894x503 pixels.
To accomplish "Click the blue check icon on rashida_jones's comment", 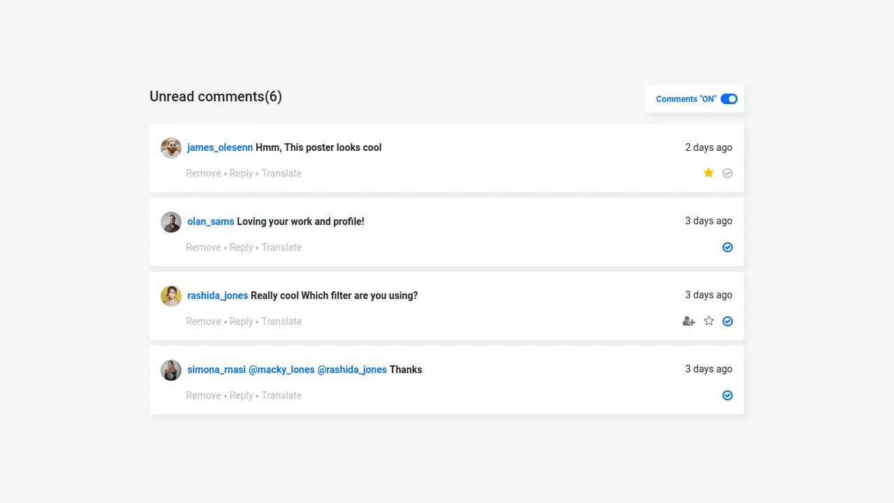I will [x=727, y=321].
